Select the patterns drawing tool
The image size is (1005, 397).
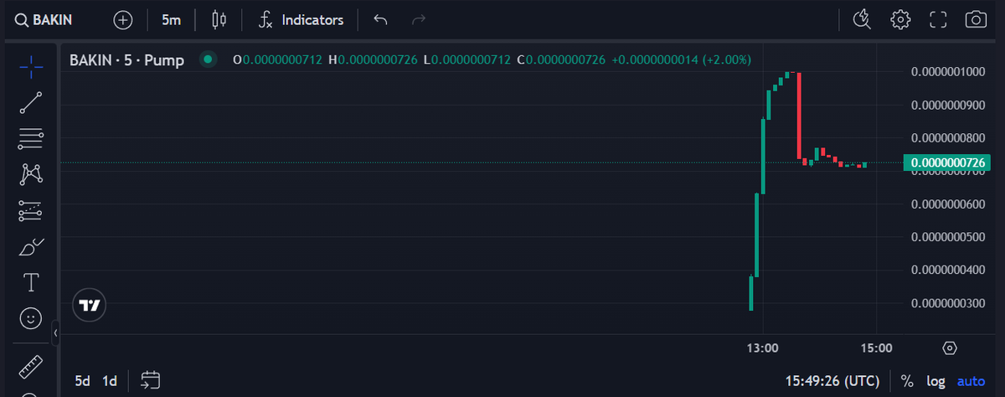click(x=31, y=174)
